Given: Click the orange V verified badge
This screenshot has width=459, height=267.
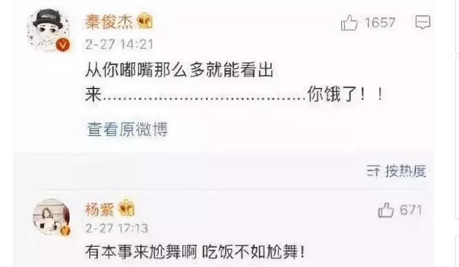Looking at the screenshot, I should tap(63, 45).
